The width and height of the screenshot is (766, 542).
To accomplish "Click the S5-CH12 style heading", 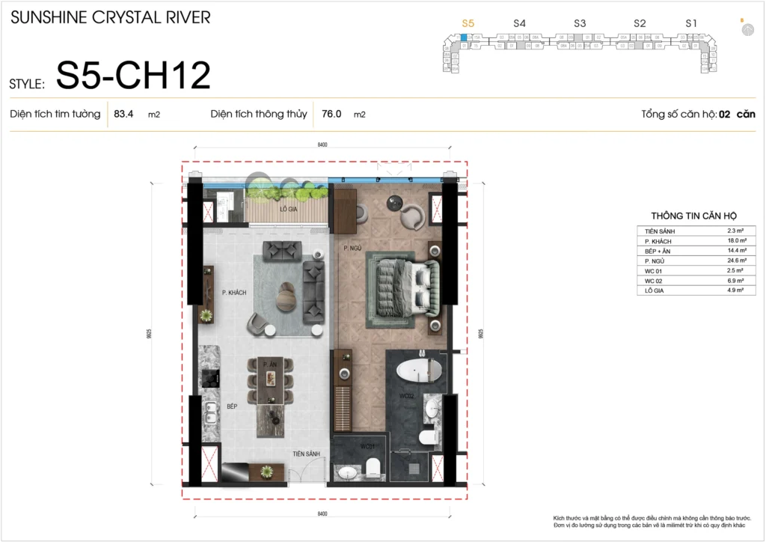I will (133, 76).
